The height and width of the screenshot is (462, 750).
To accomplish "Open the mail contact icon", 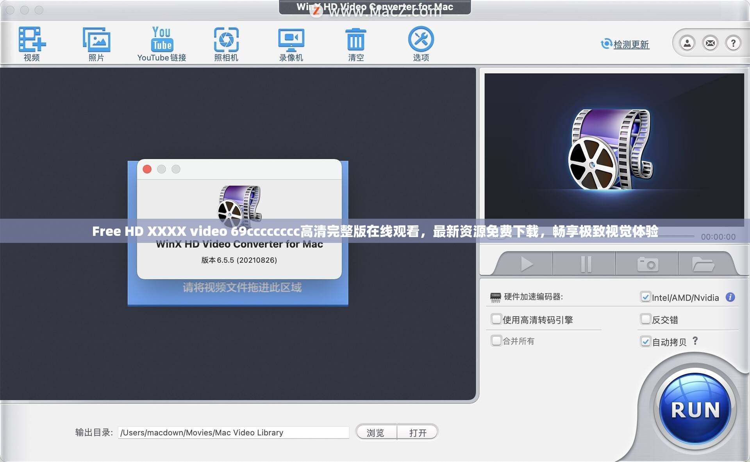I will coord(710,43).
